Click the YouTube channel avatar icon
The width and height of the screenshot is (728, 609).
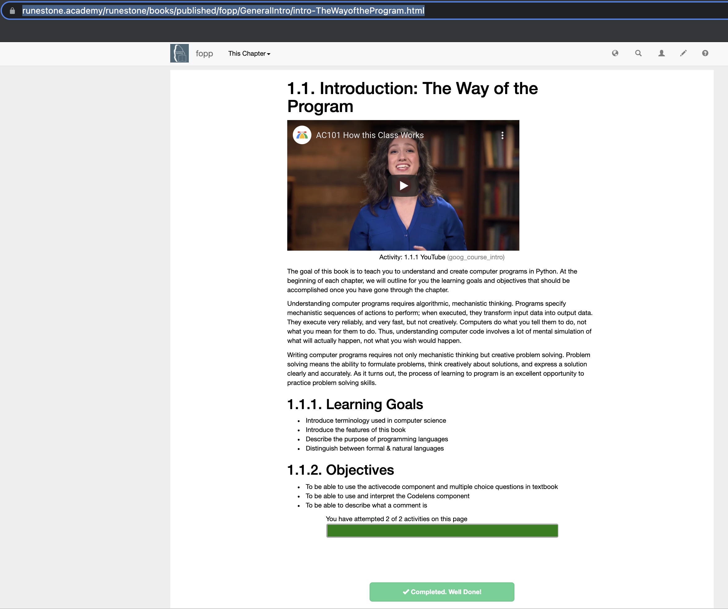(x=301, y=135)
